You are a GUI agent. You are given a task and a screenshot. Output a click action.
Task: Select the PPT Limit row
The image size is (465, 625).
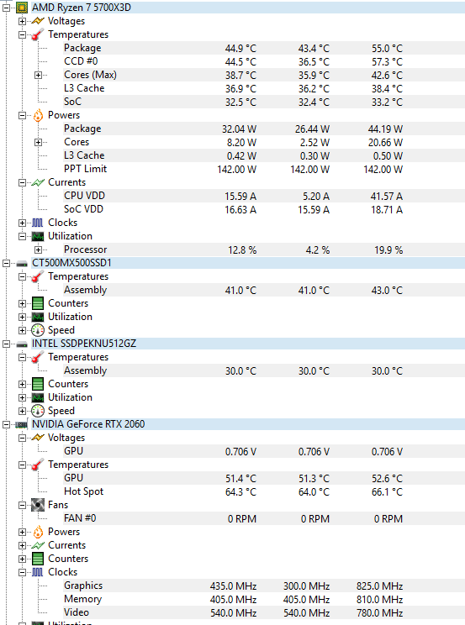click(x=263, y=169)
